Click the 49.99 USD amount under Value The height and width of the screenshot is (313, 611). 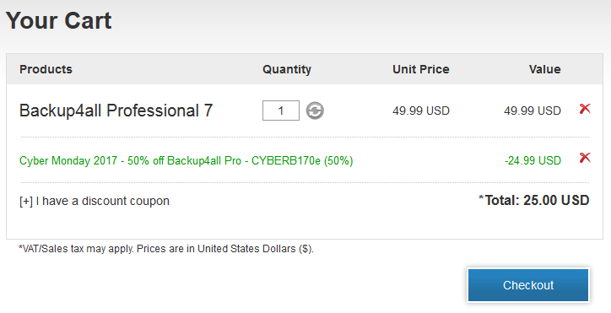[533, 111]
